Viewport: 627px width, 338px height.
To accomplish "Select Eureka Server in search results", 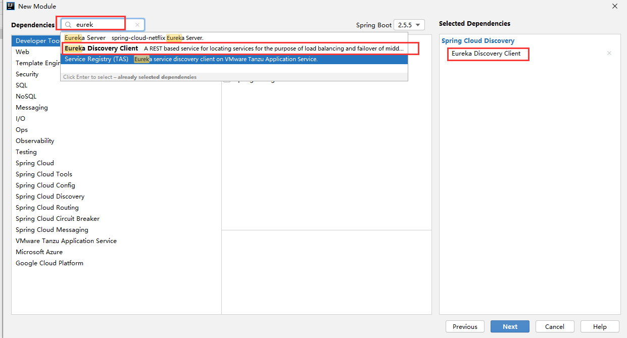I will (234, 38).
